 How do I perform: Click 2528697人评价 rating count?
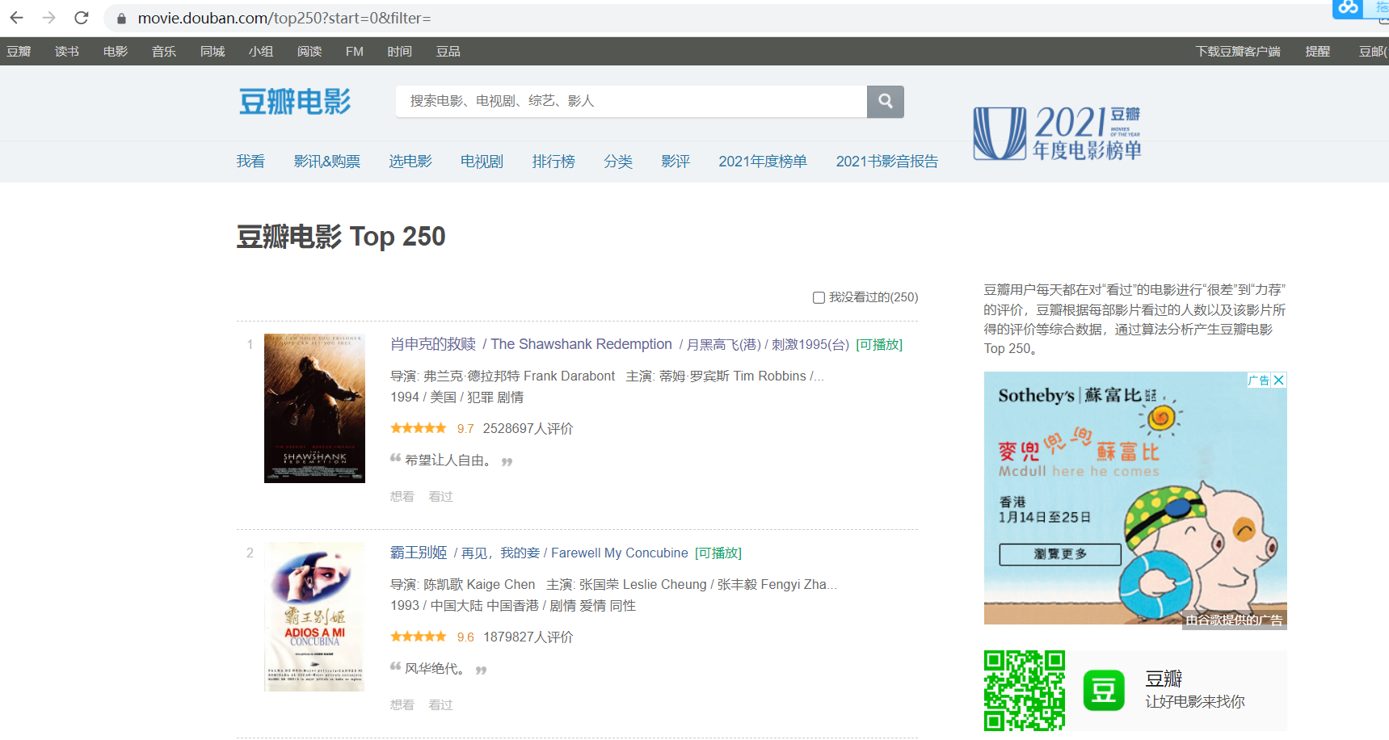[x=528, y=429]
